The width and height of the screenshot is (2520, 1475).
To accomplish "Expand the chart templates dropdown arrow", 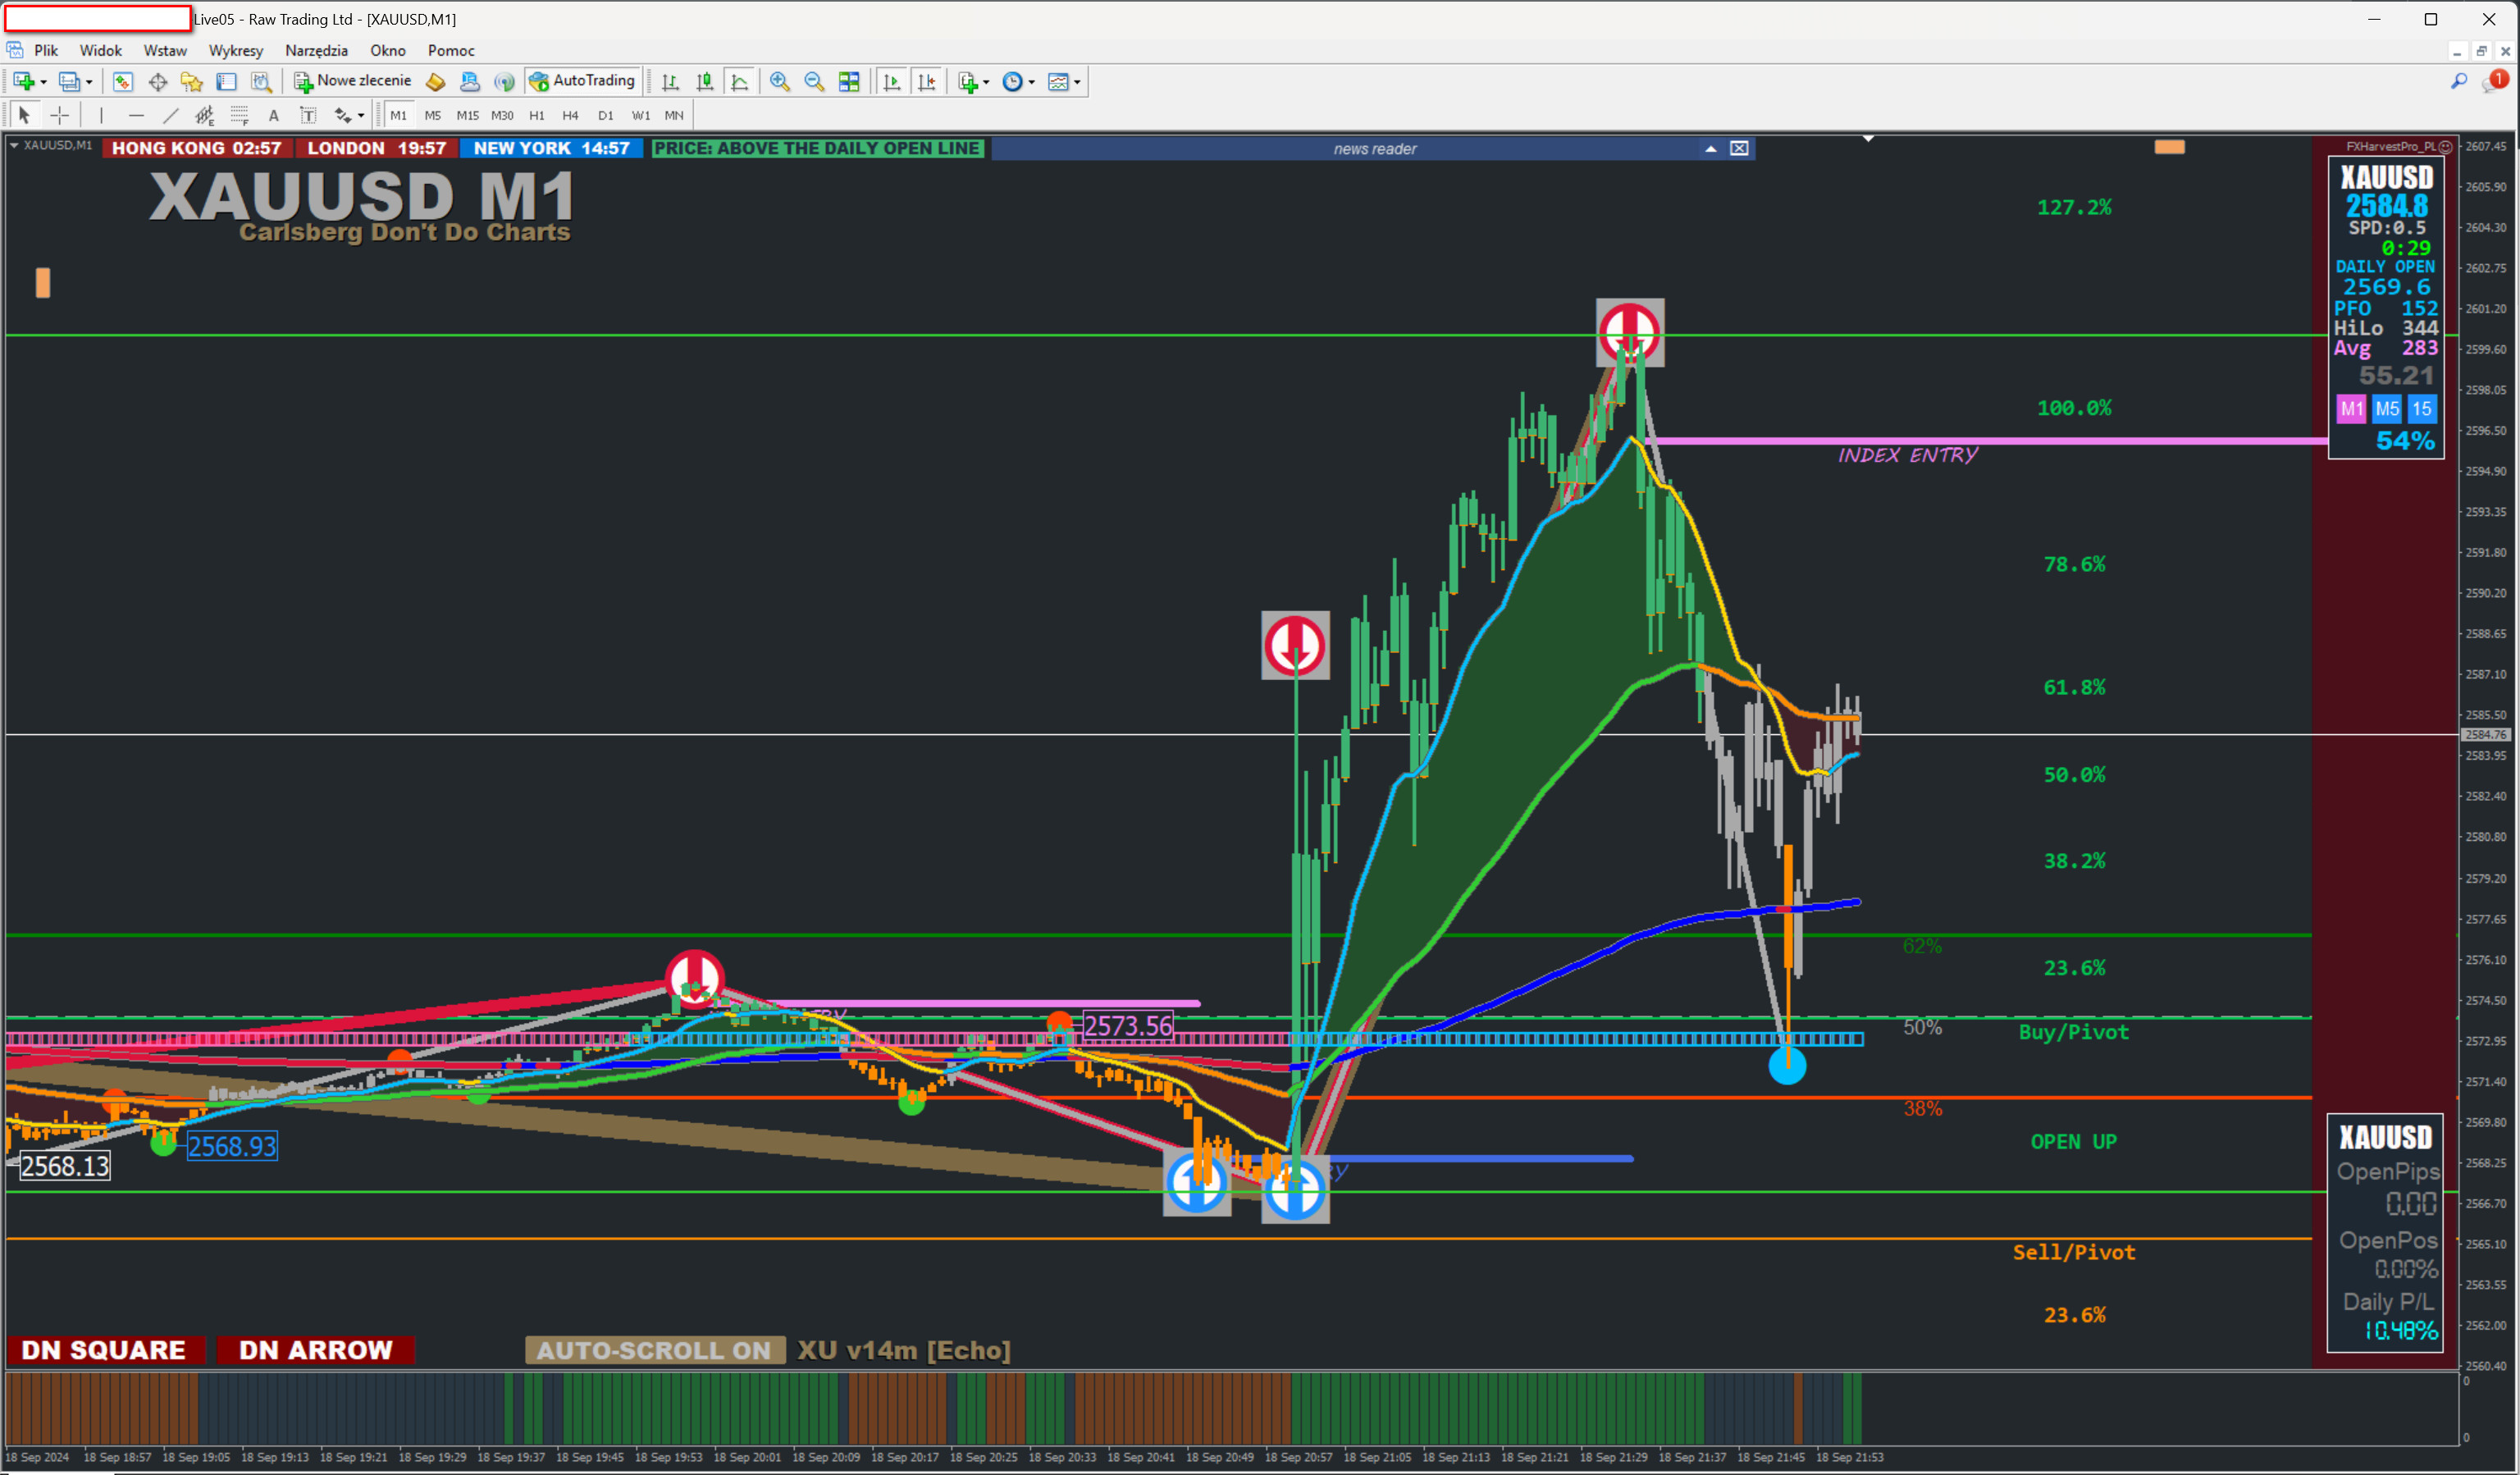I will click(1077, 82).
